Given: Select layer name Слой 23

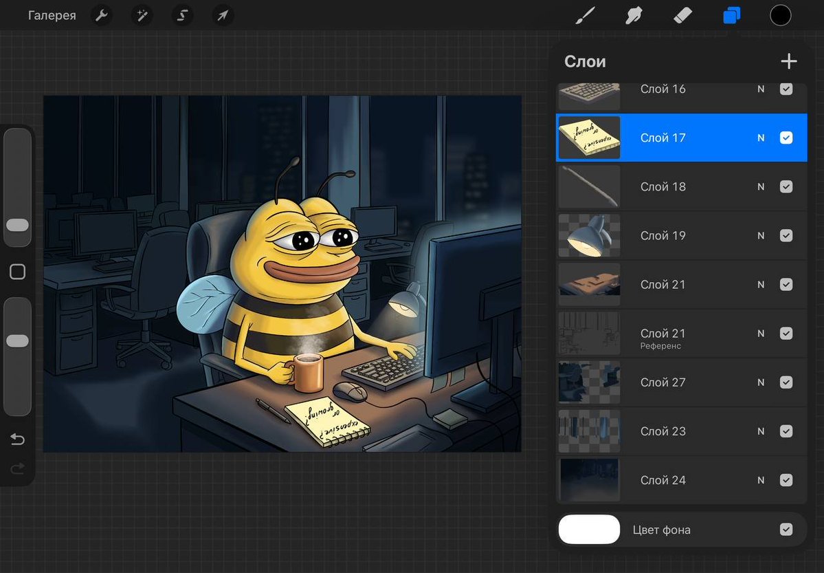Looking at the screenshot, I should coord(662,431).
